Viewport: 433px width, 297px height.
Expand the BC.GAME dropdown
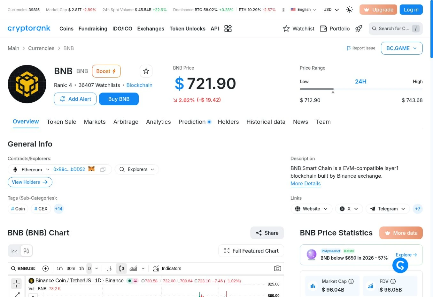pos(402,48)
